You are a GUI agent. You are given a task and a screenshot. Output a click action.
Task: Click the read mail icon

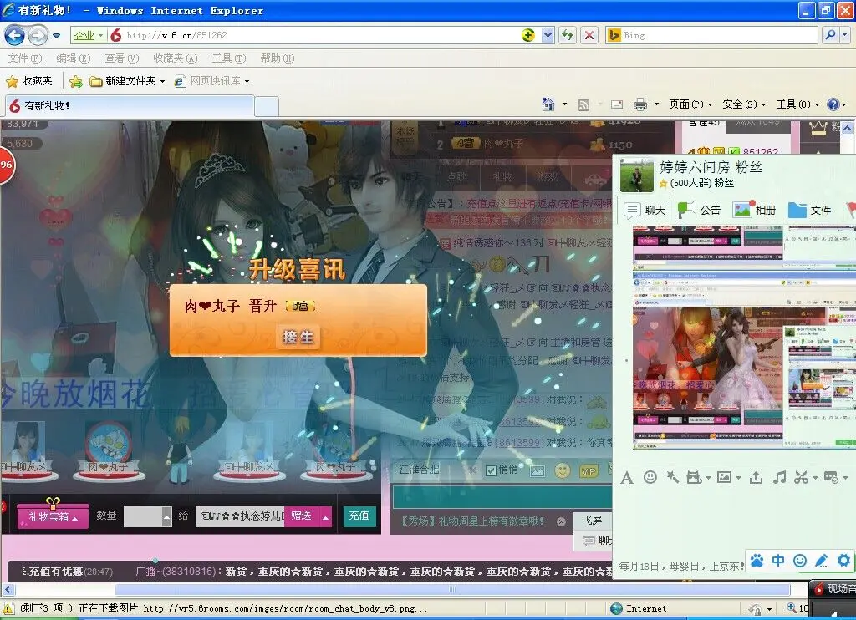(x=617, y=104)
